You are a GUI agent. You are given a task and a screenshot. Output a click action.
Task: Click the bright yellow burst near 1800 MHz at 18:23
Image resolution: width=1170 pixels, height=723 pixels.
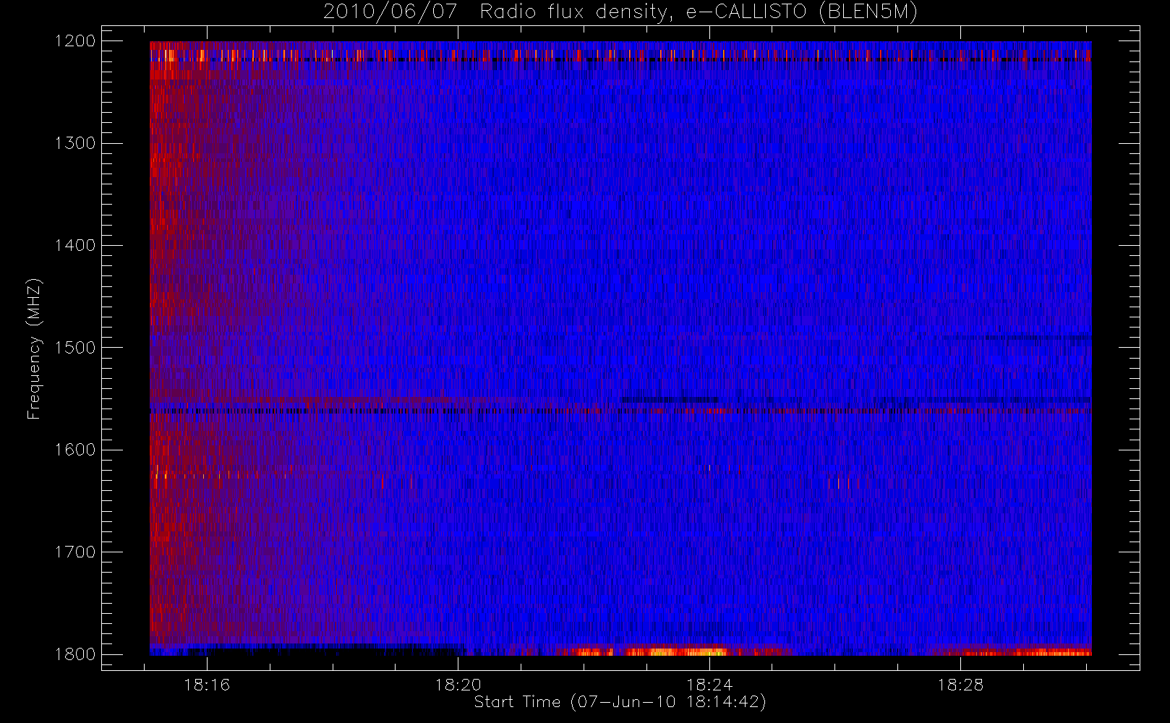[676, 651]
